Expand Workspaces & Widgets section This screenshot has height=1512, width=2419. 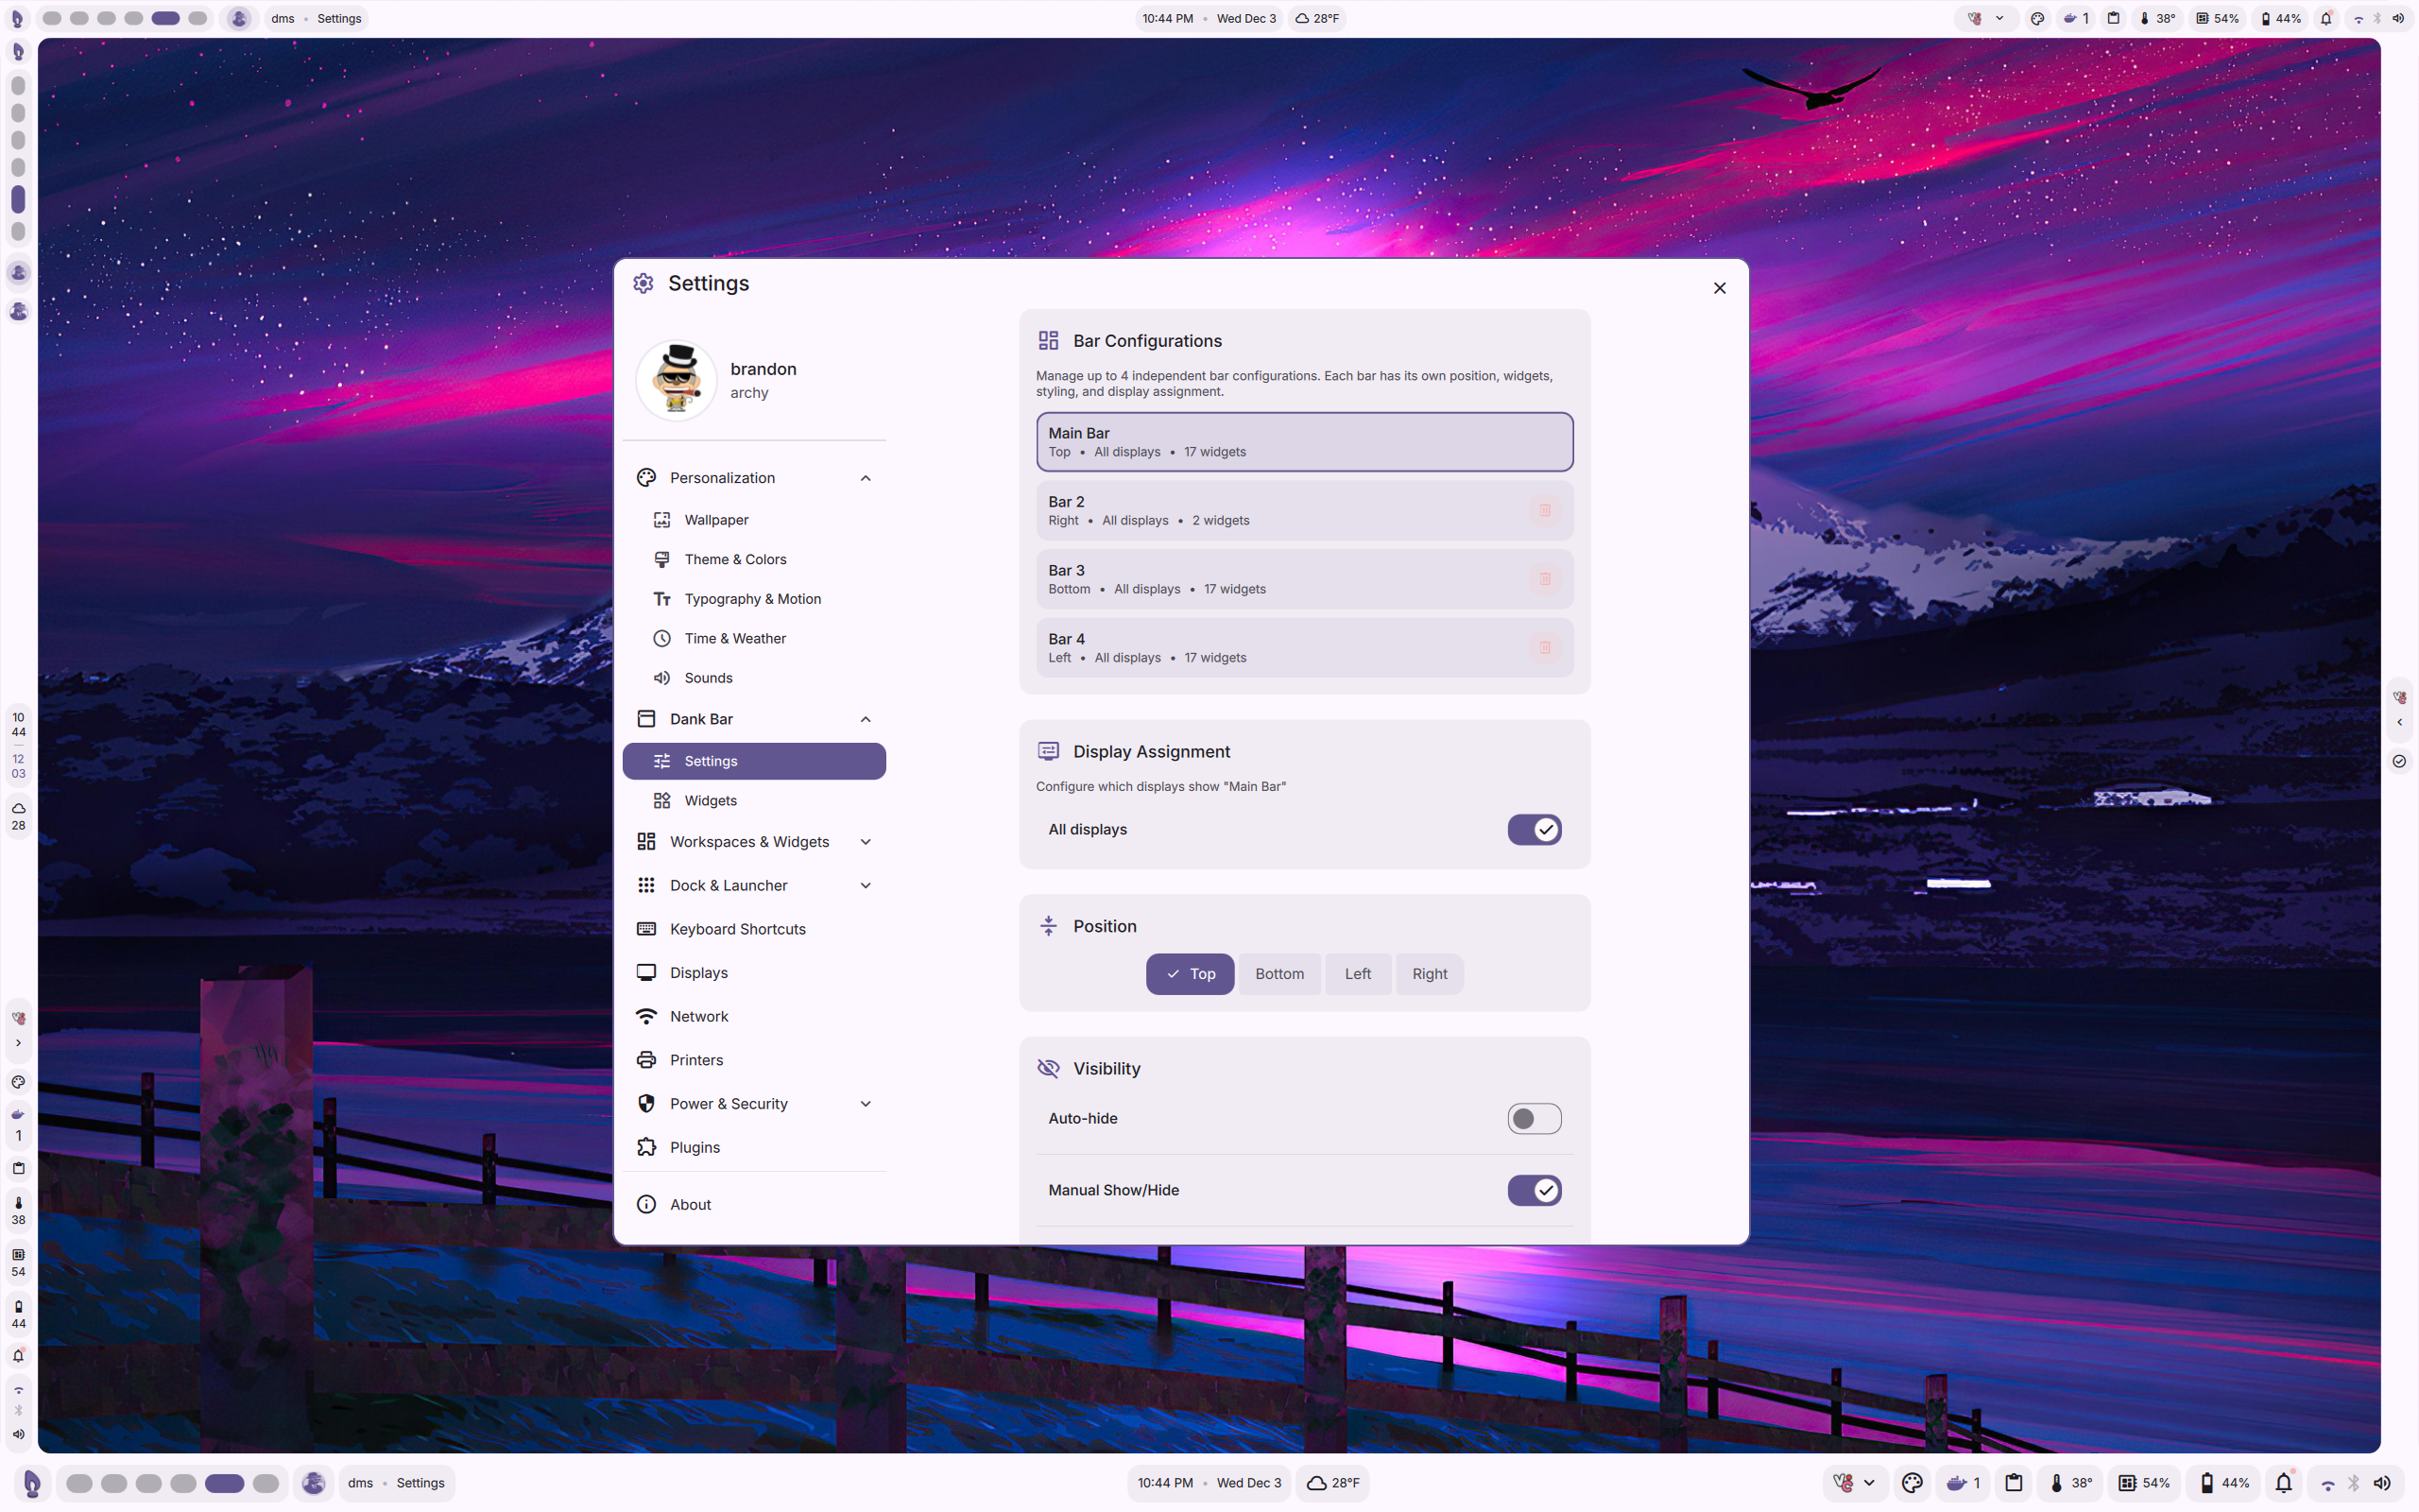click(x=866, y=842)
